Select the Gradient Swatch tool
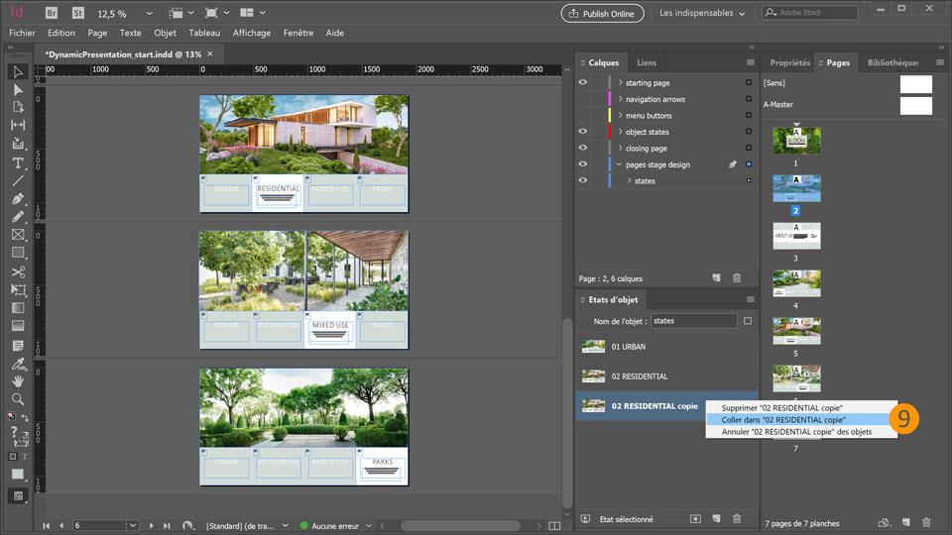Screen dimensions: 952x535 point(18,307)
